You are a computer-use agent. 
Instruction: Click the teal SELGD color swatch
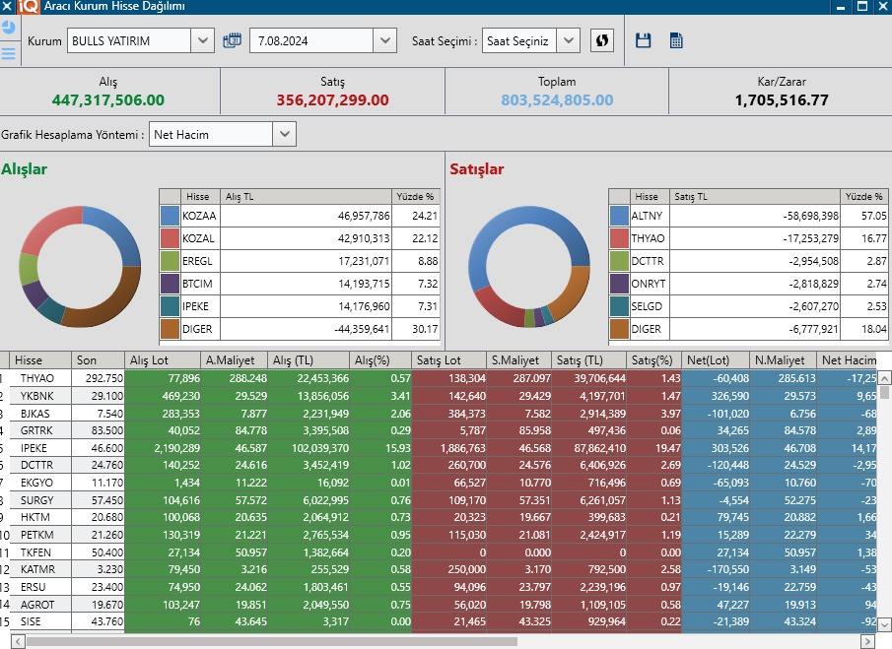click(620, 306)
